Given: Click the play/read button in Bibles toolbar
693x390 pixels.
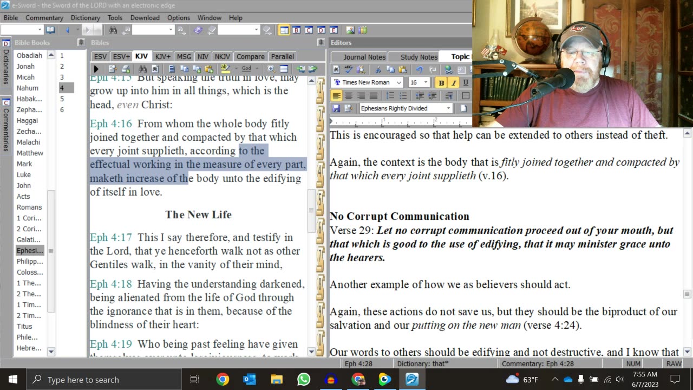Looking at the screenshot, I should [x=96, y=69].
